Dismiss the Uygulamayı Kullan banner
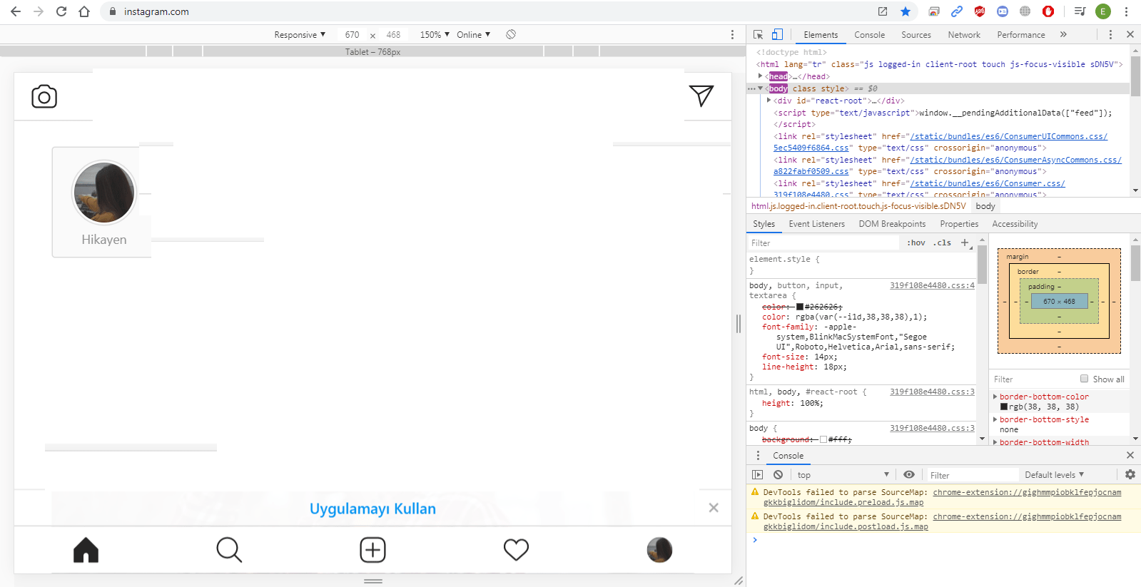This screenshot has width=1141, height=587. click(714, 508)
